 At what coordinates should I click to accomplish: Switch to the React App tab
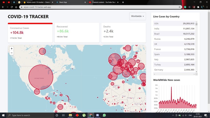click(x=71, y=2)
